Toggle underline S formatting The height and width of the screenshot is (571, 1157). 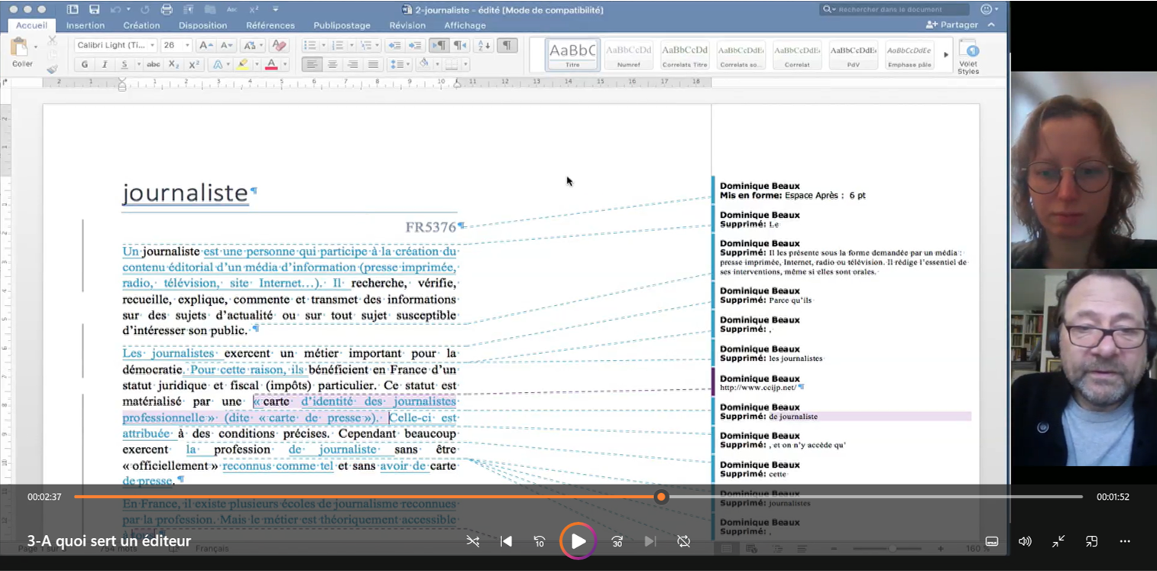(x=124, y=65)
